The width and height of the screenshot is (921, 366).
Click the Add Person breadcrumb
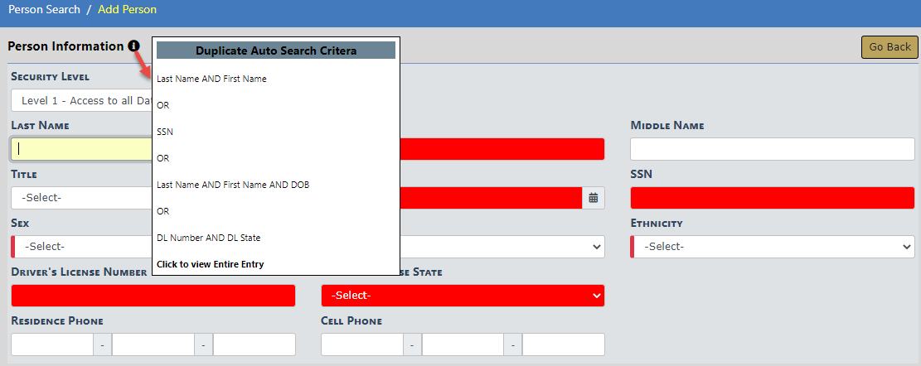click(x=127, y=10)
